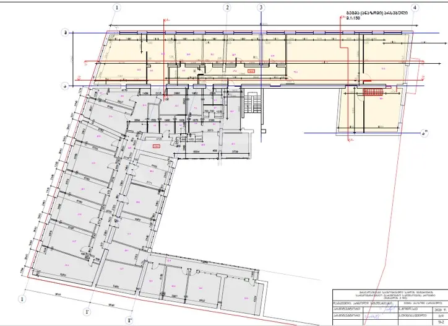Select the dimension label '6004'

197,152
